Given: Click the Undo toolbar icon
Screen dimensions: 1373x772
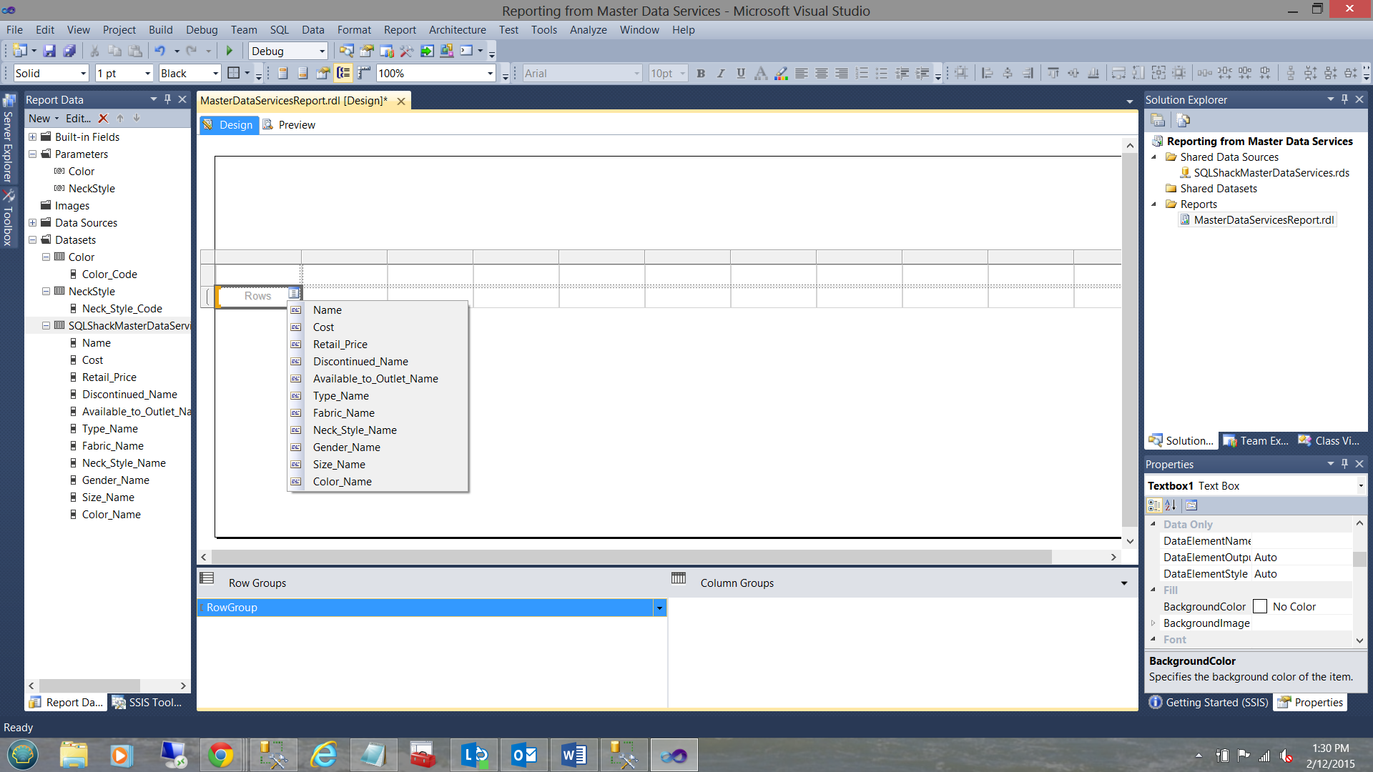Looking at the screenshot, I should point(159,51).
